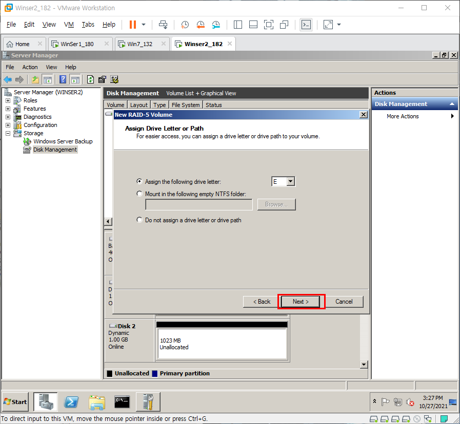Take a VM snapshot icon
Screen dimensions: 460x424
tap(185, 25)
